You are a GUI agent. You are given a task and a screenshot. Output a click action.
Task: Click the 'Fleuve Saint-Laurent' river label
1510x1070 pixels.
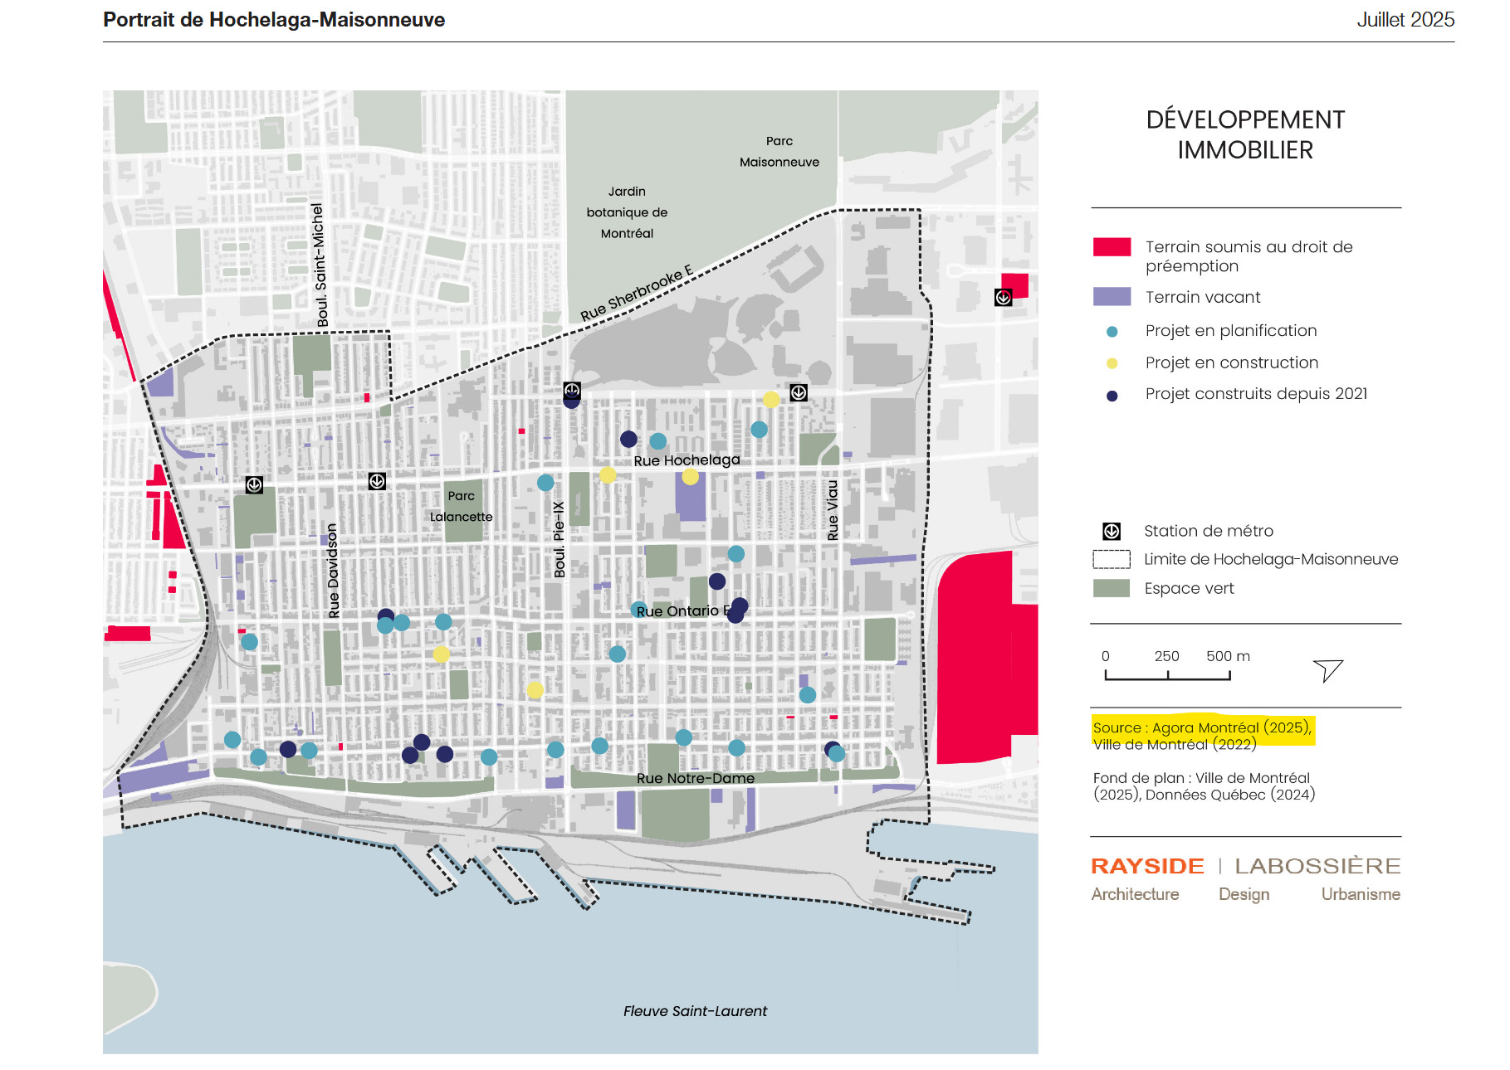pos(695,1011)
